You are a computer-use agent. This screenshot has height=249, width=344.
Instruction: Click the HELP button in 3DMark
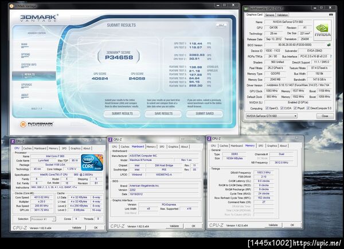(x=221, y=25)
